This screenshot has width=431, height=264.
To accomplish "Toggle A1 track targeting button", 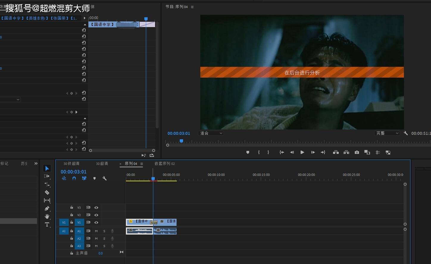I will point(79,231).
